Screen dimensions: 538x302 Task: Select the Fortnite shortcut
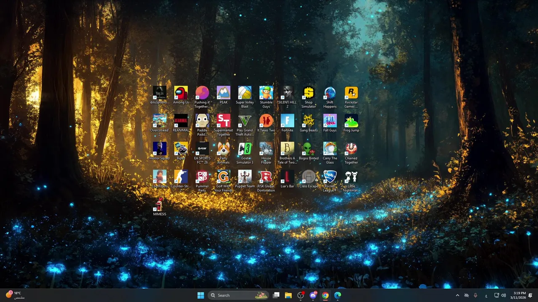[x=287, y=123]
